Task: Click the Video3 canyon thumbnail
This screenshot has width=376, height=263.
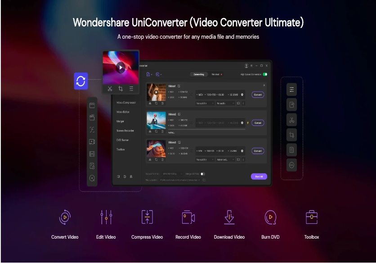Action: 156,149
